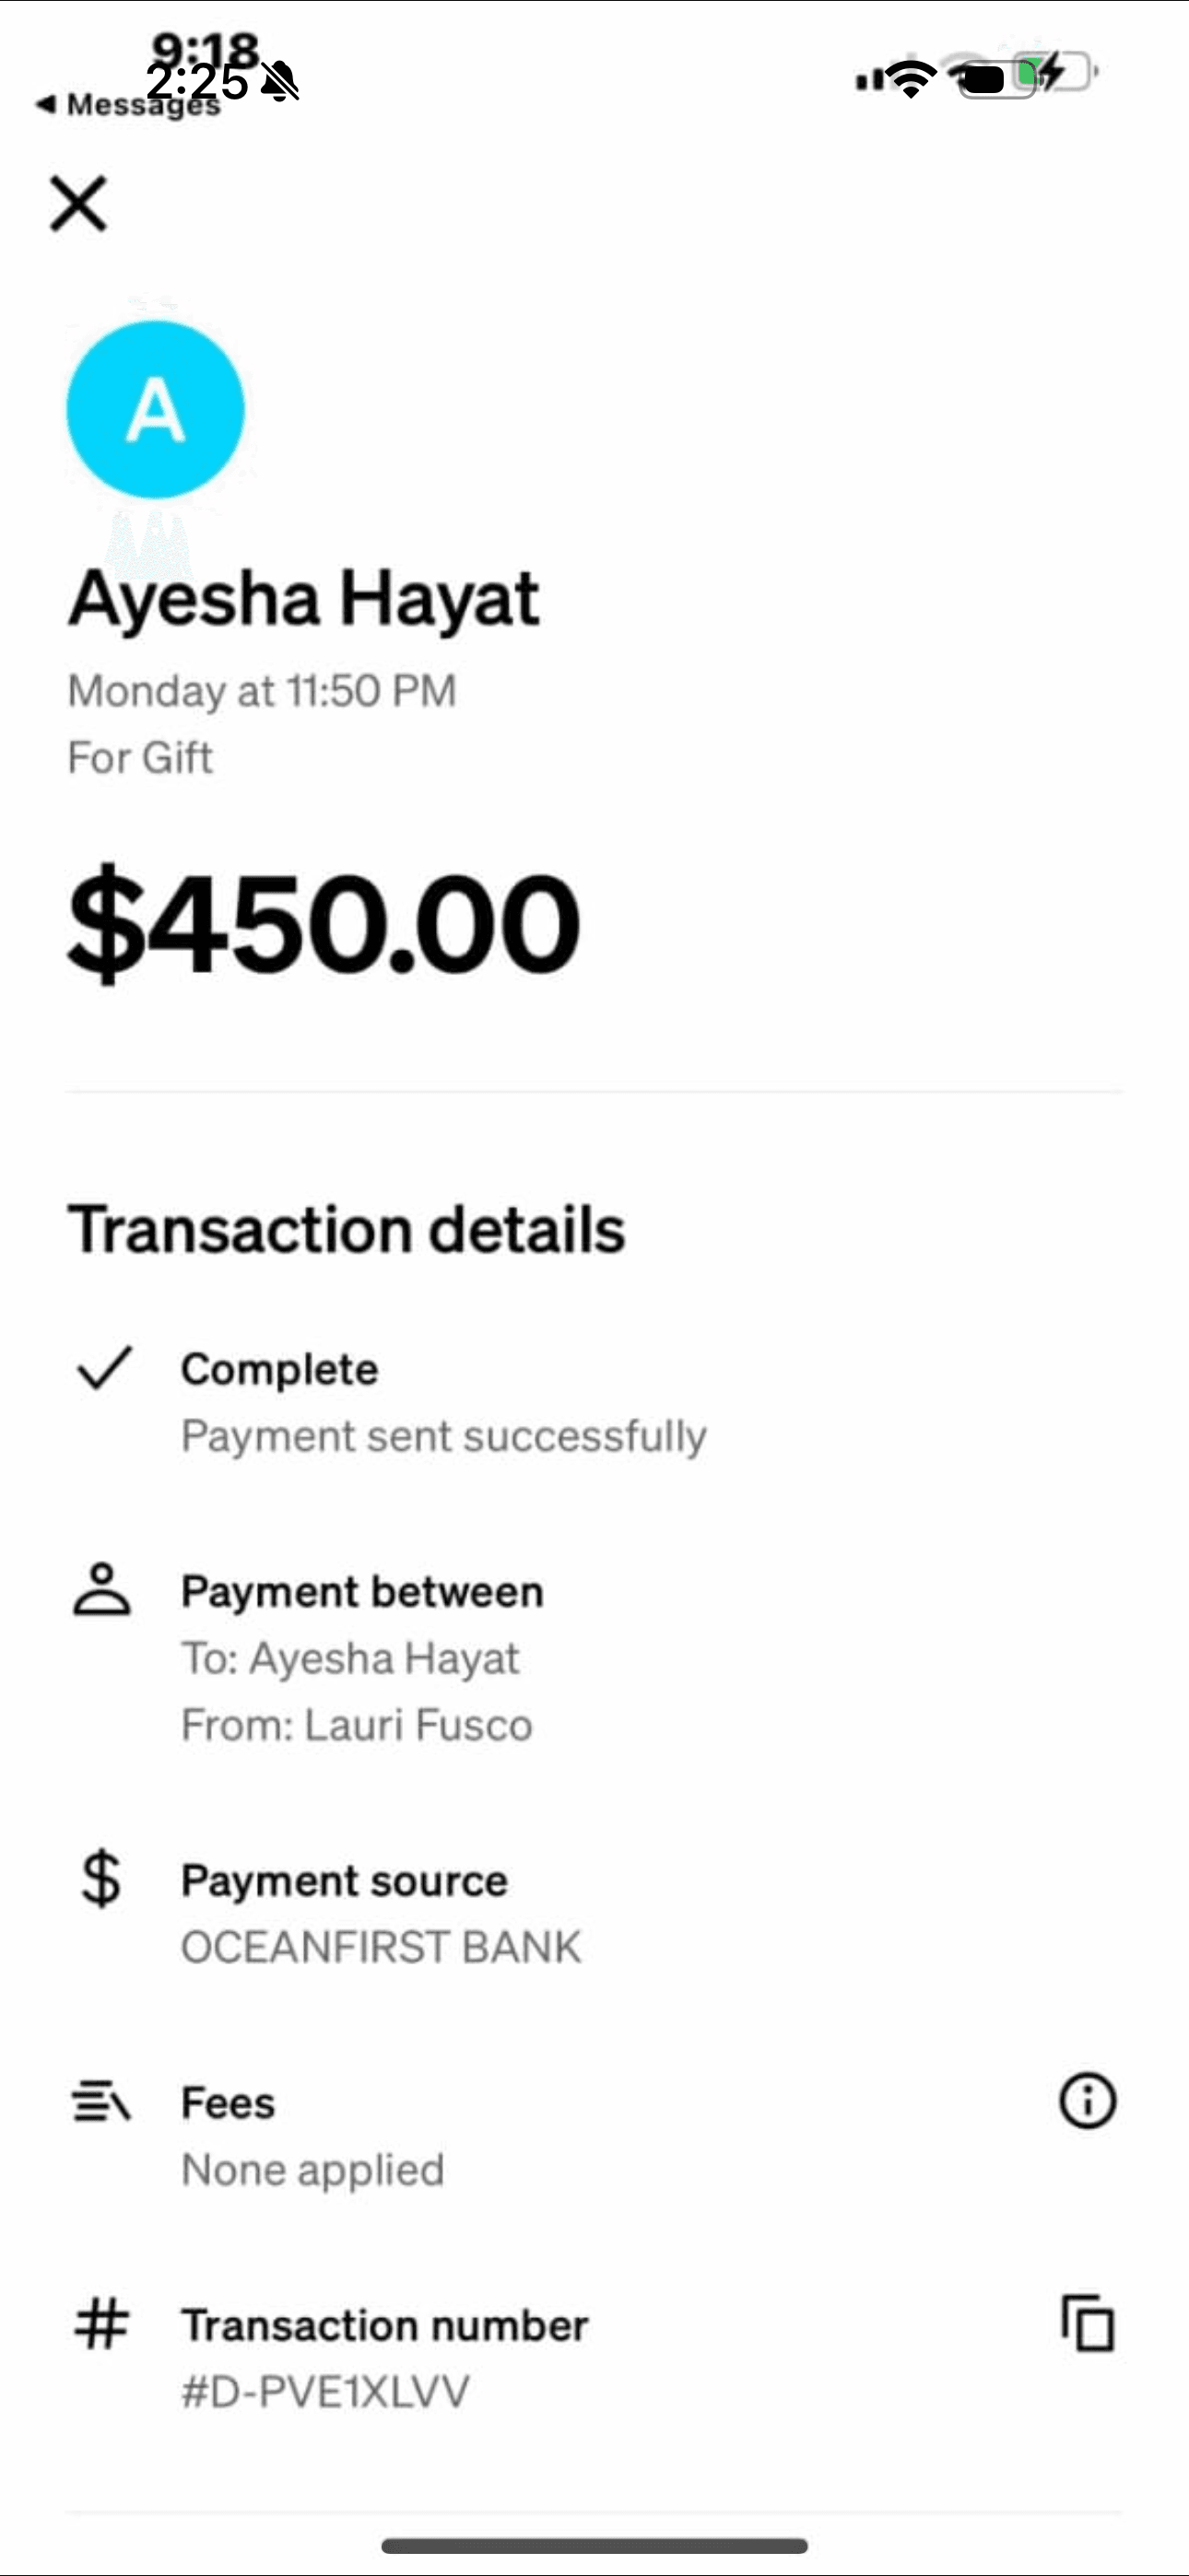
Task: Select the transaction number #D-PVE1XLVV text
Action: (325, 2392)
